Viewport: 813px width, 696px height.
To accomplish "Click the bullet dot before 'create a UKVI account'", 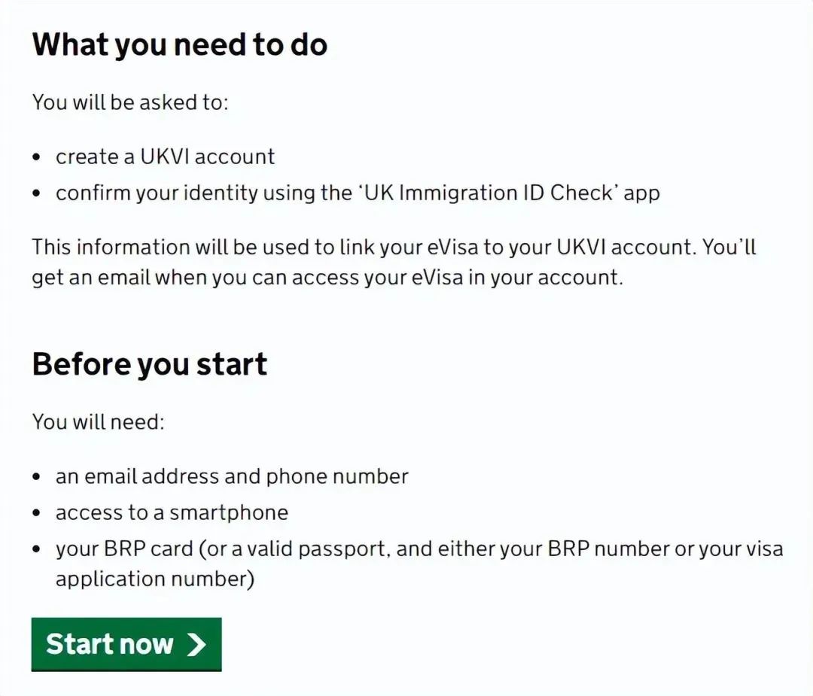I will 36,157.
